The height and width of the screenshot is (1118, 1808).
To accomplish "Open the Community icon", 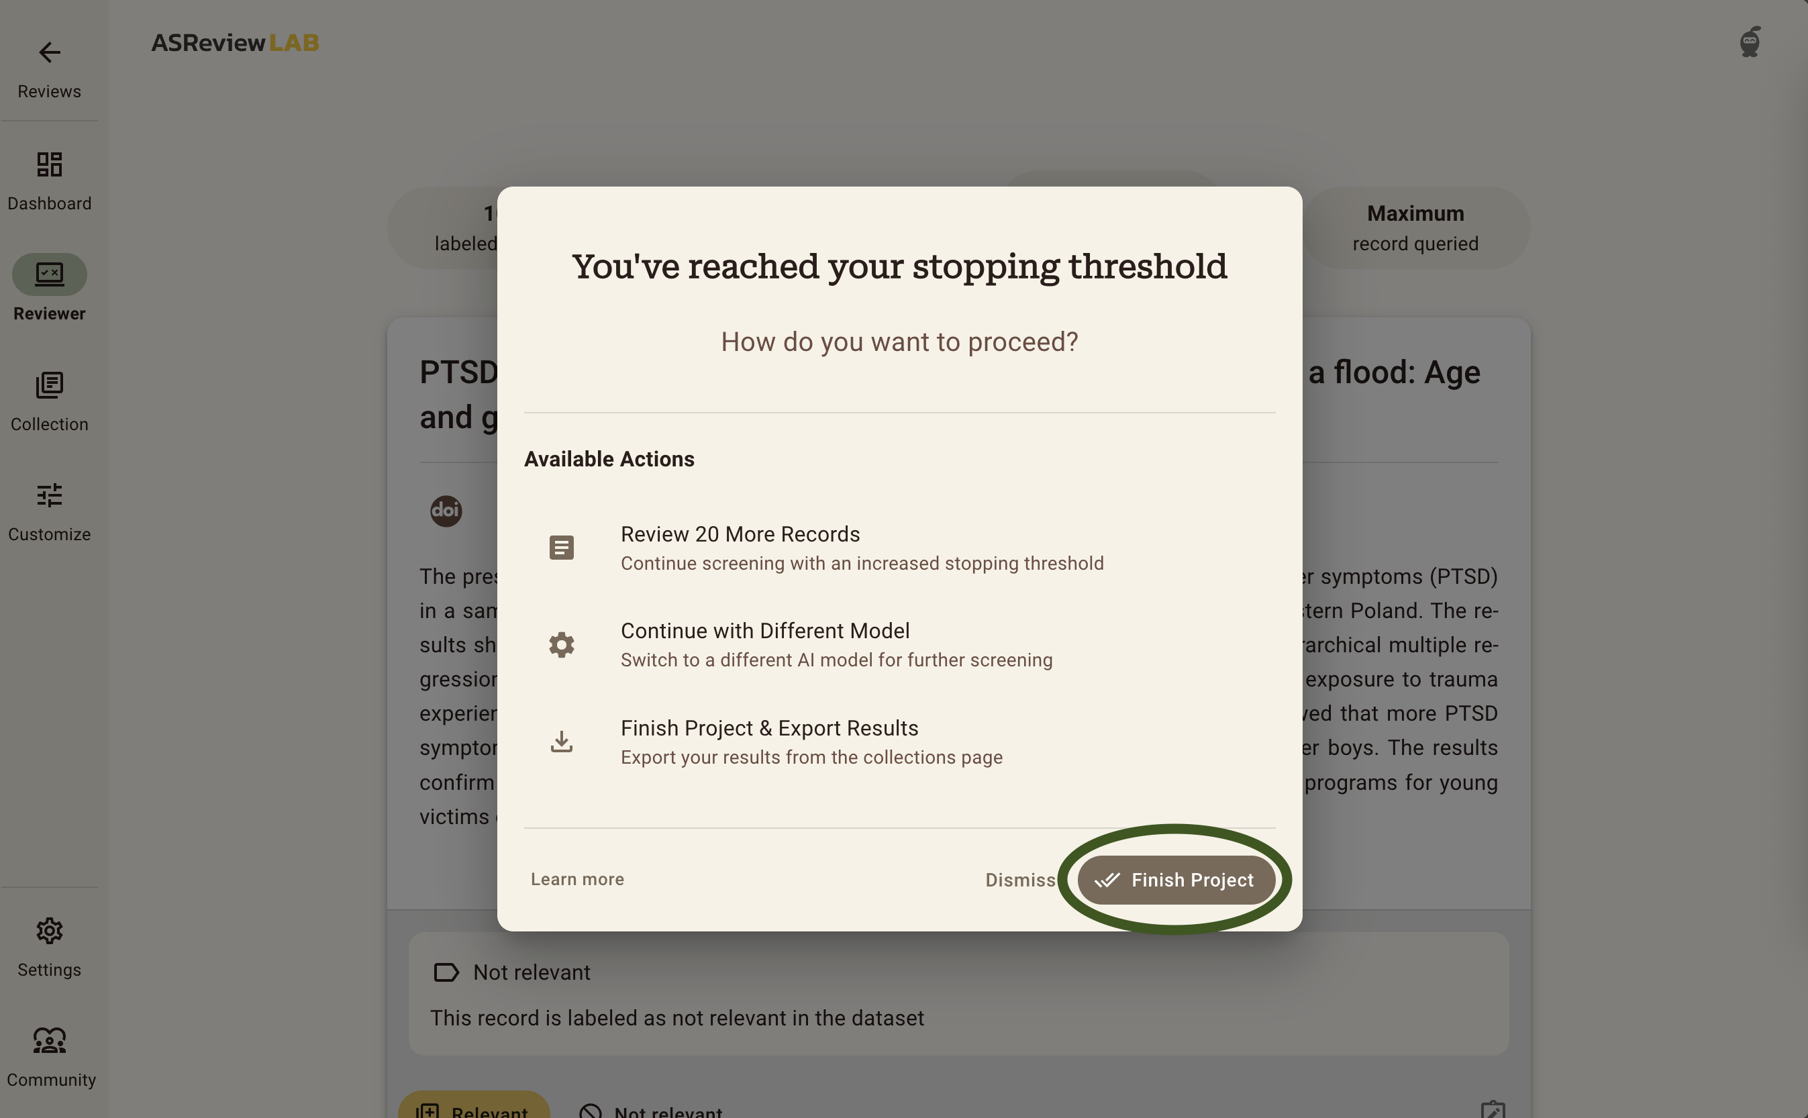I will click(50, 1041).
